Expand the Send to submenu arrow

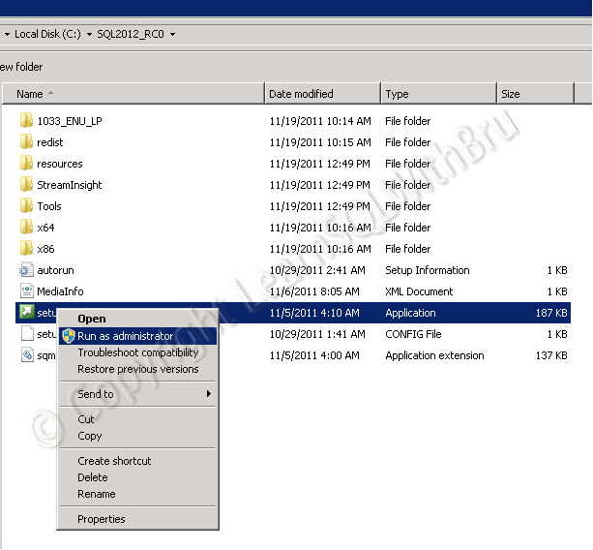click(208, 394)
